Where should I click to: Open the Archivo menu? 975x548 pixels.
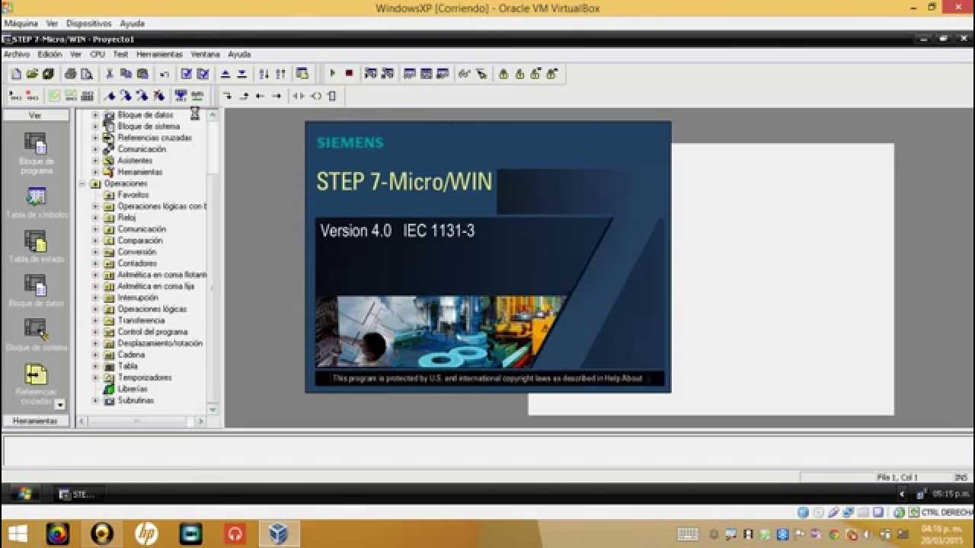(17, 54)
